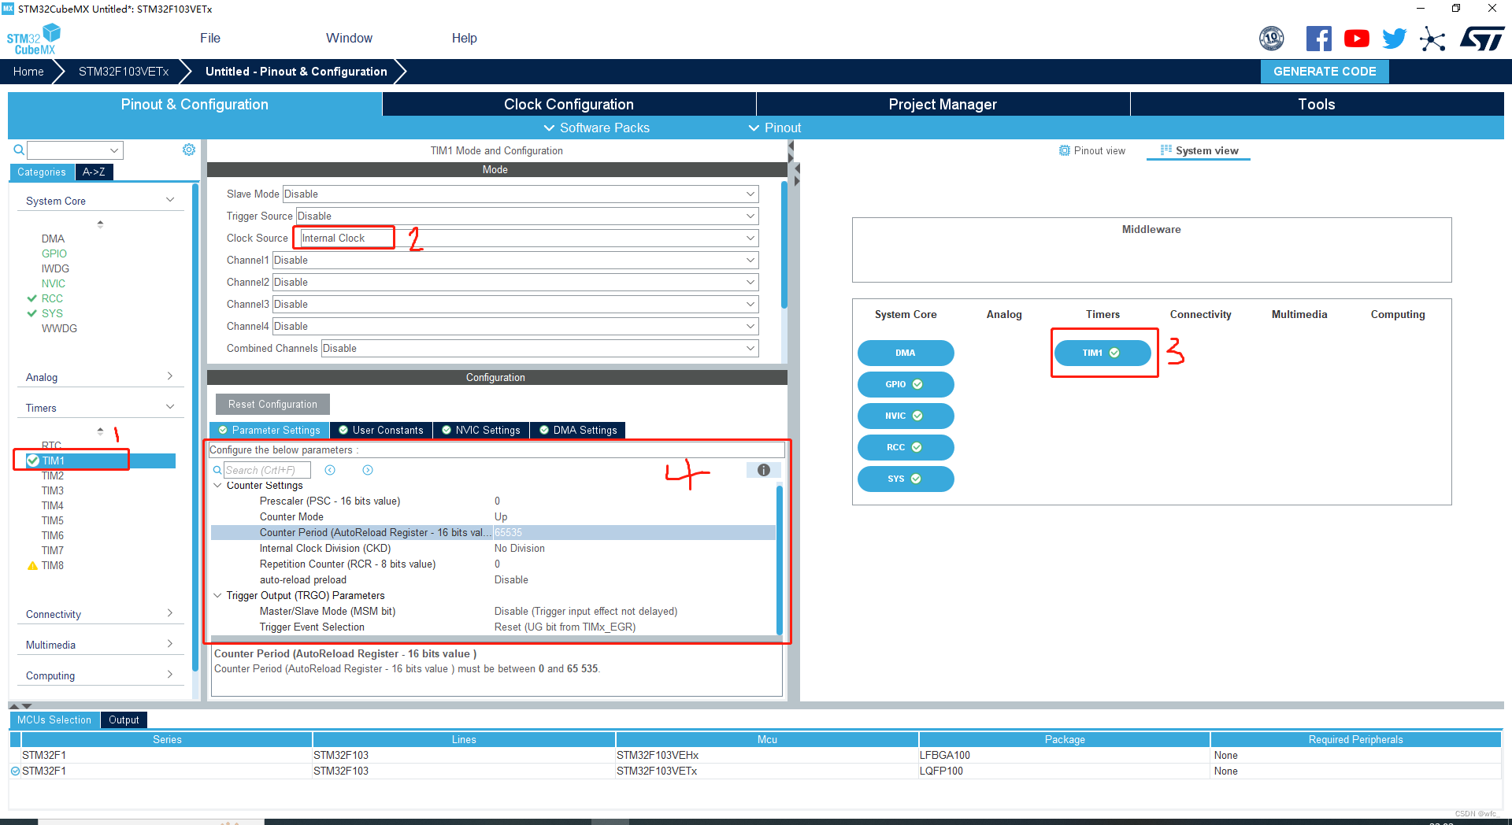Viewport: 1512px width, 825px height.
Task: Click the ST community network icon
Action: tap(1432, 39)
